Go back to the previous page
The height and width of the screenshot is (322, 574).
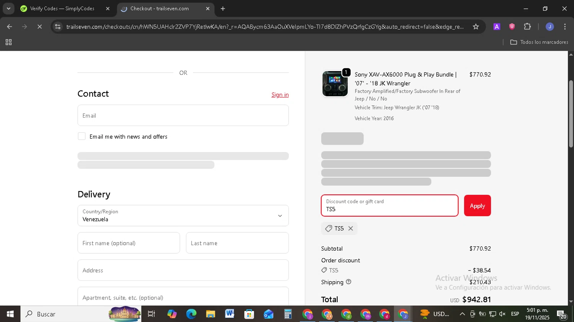click(10, 26)
